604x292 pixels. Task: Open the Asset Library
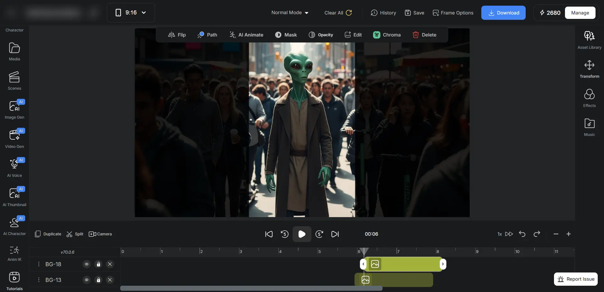[x=589, y=40]
